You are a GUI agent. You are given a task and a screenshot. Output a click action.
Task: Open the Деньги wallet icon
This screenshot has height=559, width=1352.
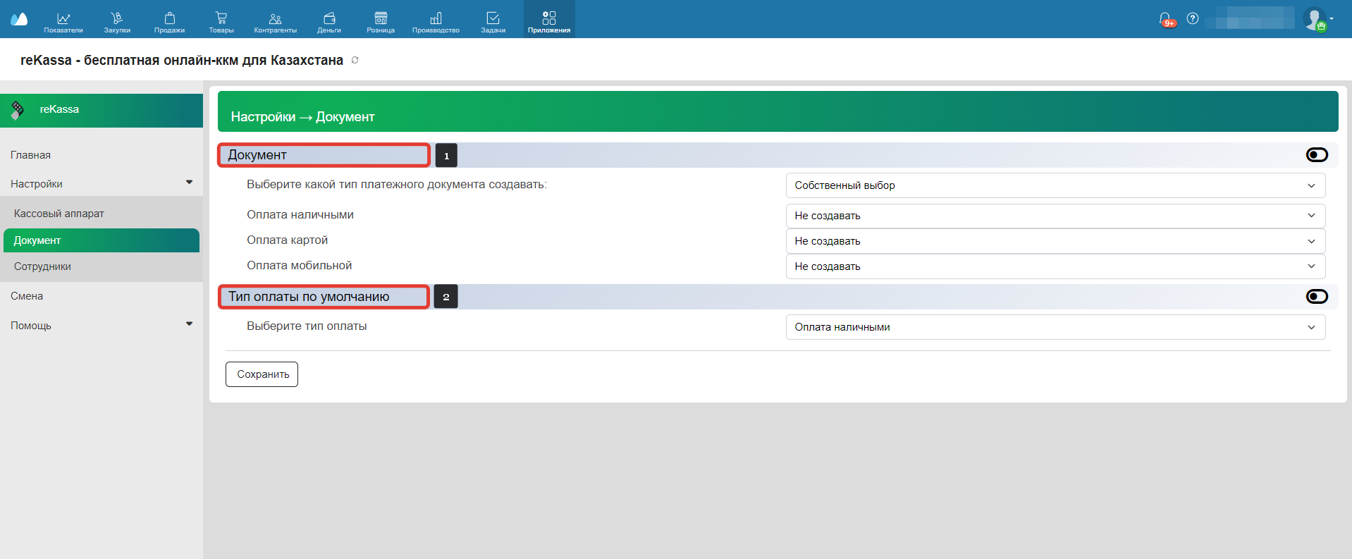[329, 20]
